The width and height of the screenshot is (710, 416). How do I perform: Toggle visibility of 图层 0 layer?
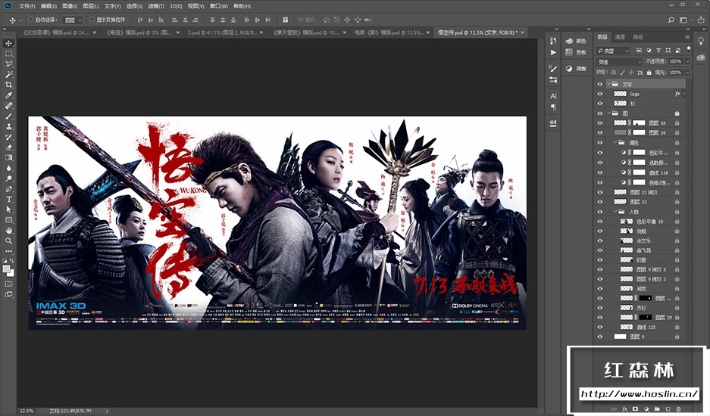(x=600, y=337)
